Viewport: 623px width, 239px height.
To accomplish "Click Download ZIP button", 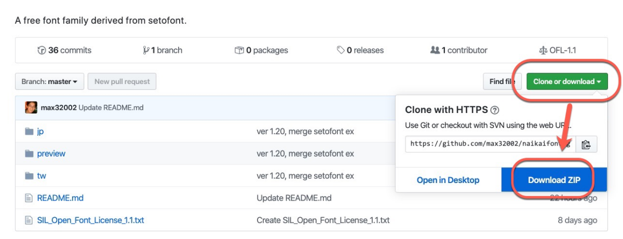I will point(553,180).
